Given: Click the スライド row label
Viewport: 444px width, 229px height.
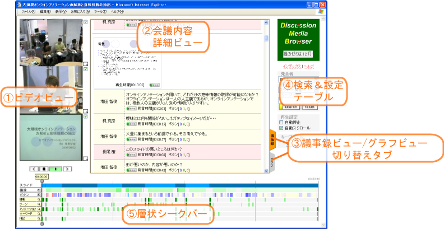Looking at the screenshot, I should coord(26,185).
